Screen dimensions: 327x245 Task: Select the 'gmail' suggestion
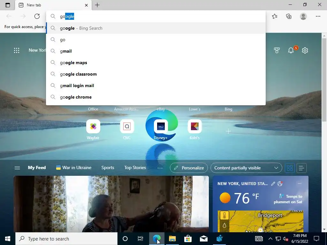(x=156, y=51)
